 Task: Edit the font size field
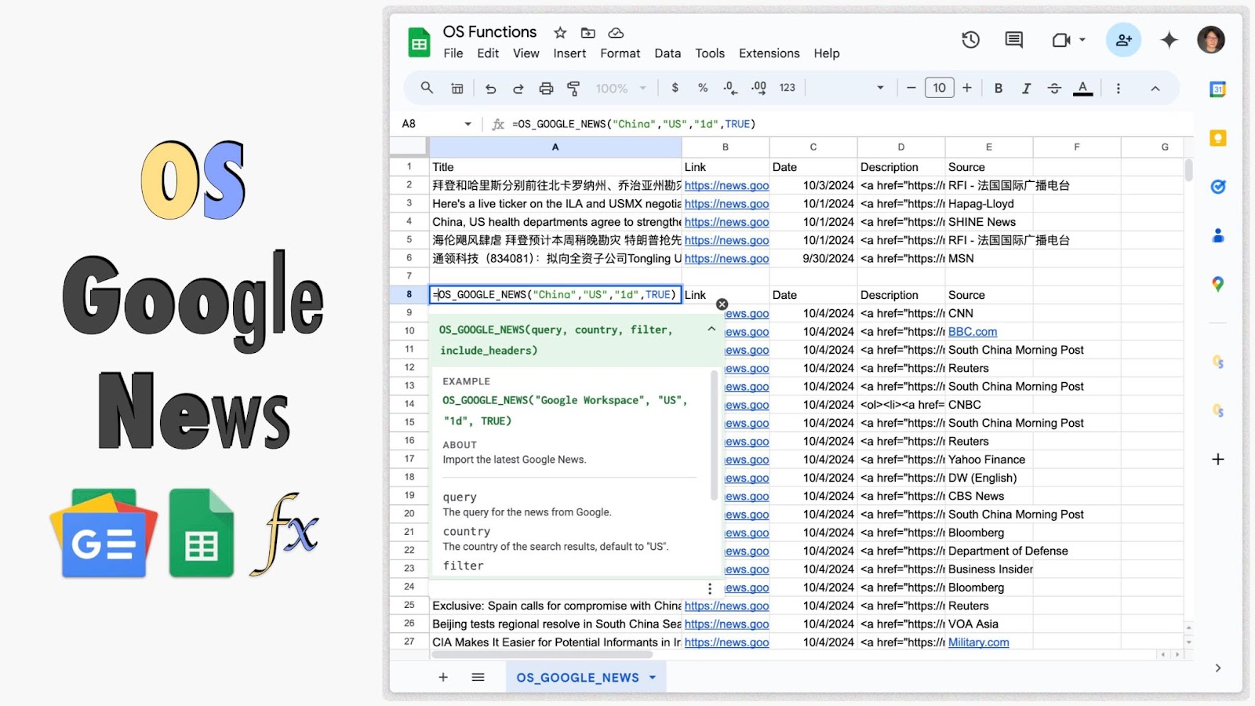939,88
